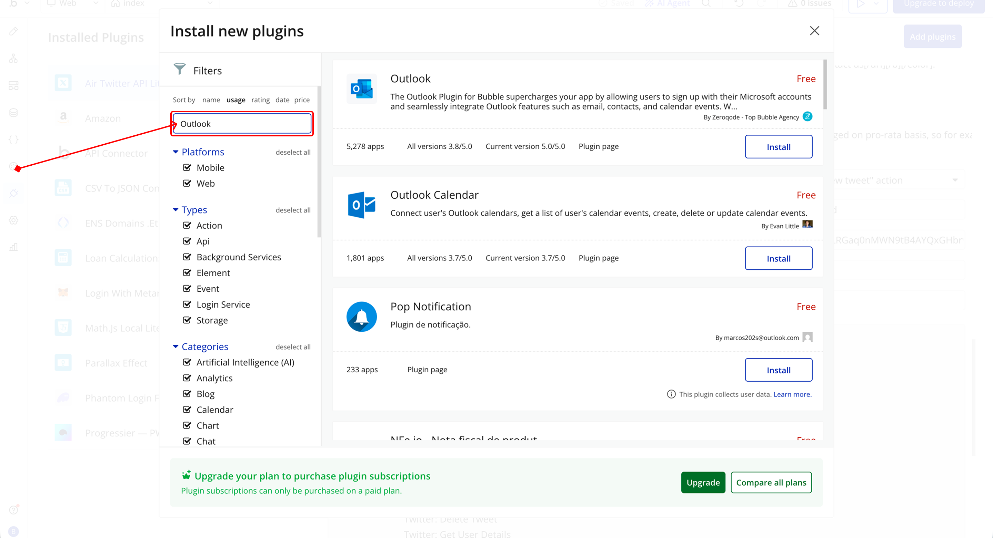993x538 pixels.
Task: Click the Pop Notification bell icon
Action: tap(361, 317)
